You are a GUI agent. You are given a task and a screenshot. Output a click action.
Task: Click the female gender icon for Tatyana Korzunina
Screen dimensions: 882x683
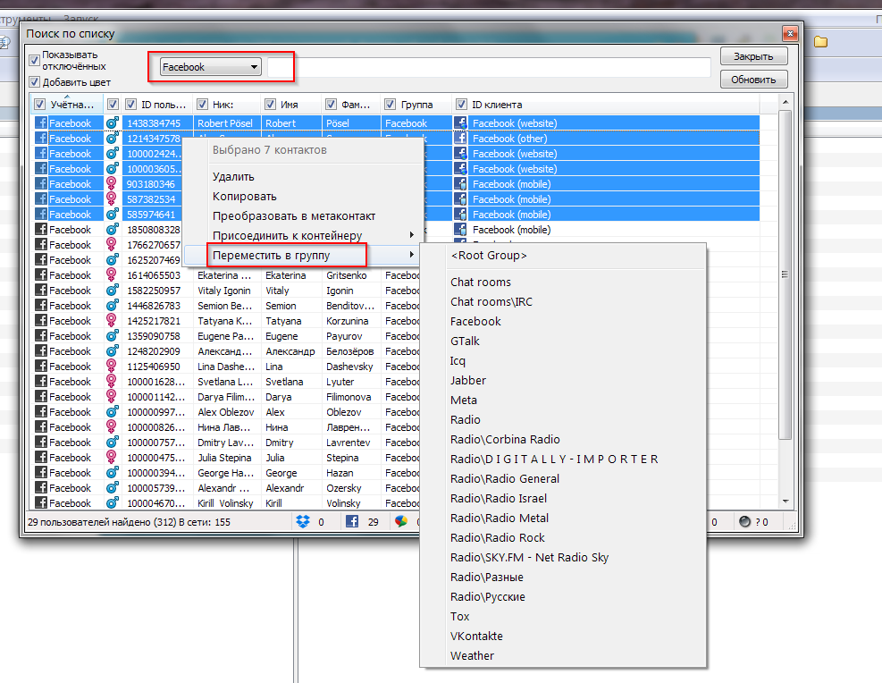[x=112, y=320]
